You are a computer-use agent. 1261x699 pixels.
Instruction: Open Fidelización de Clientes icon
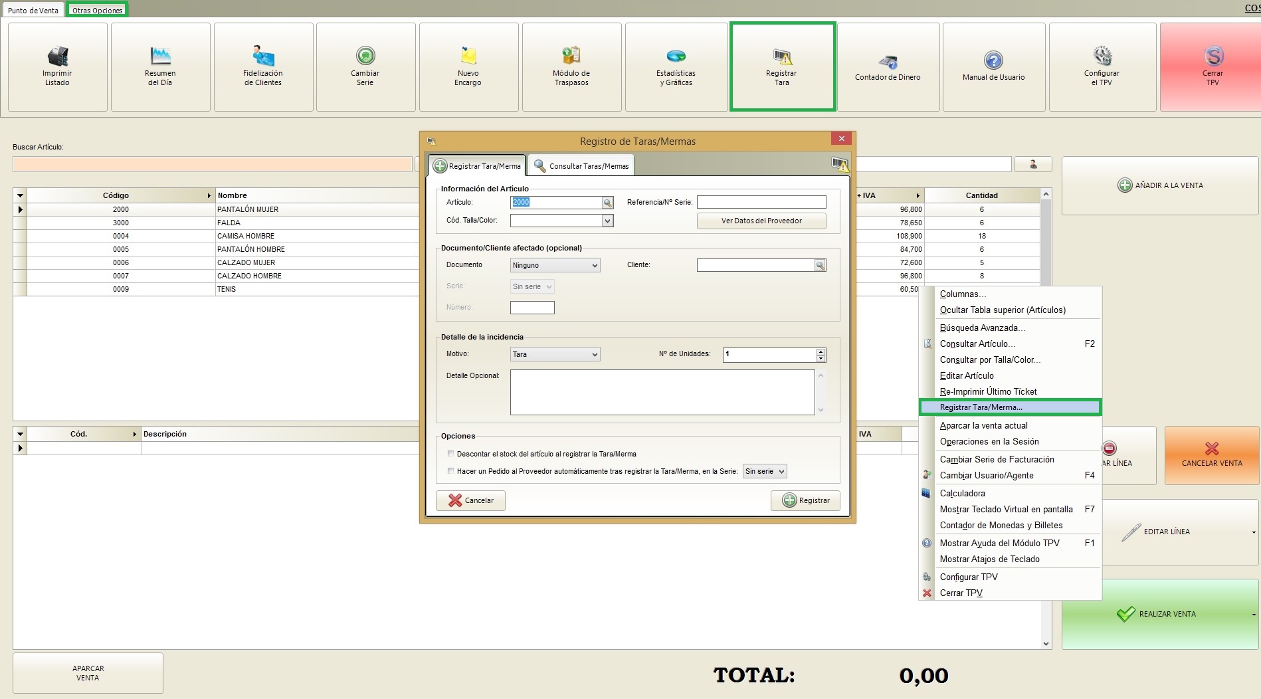[263, 56]
